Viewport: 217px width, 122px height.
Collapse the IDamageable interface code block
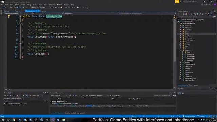tap(20, 16)
